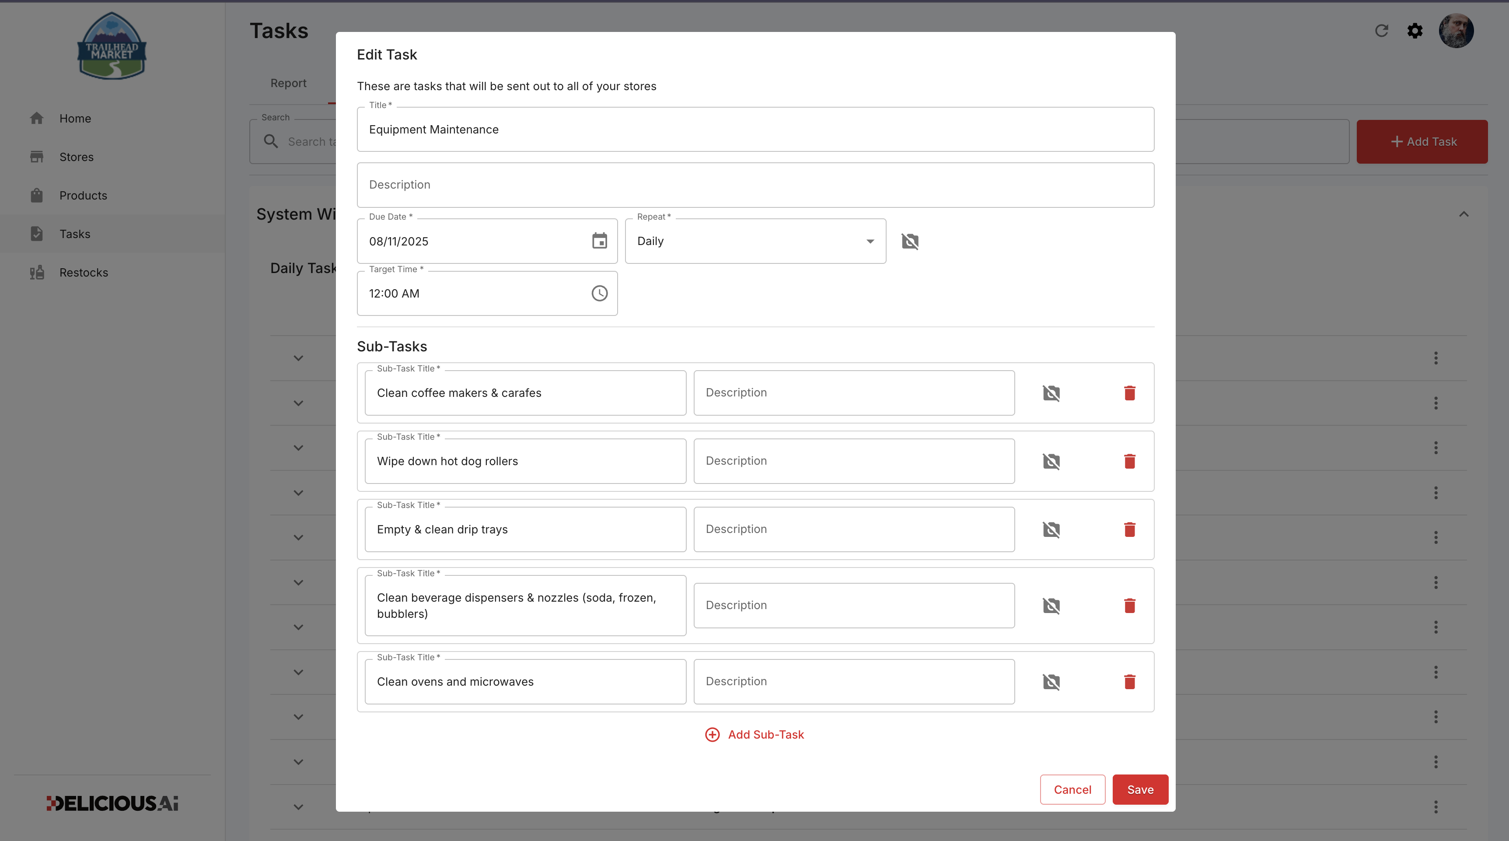Toggle photo requirement for Clean ovens and microwaves
The height and width of the screenshot is (841, 1509).
click(1051, 682)
